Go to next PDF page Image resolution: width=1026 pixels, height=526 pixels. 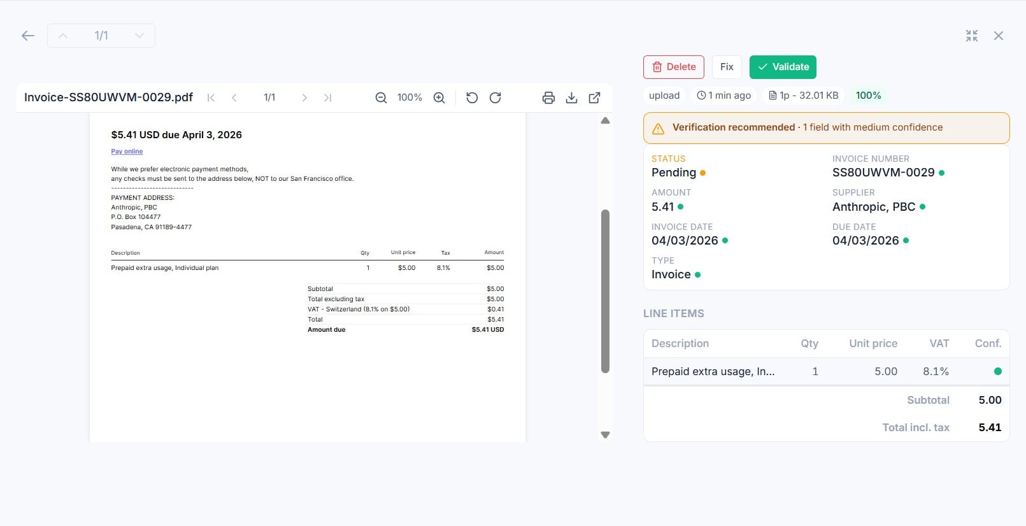click(x=304, y=97)
